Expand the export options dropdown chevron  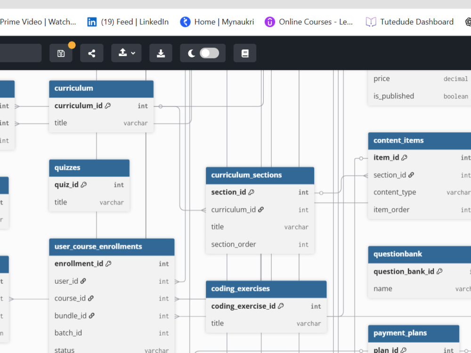tap(132, 53)
